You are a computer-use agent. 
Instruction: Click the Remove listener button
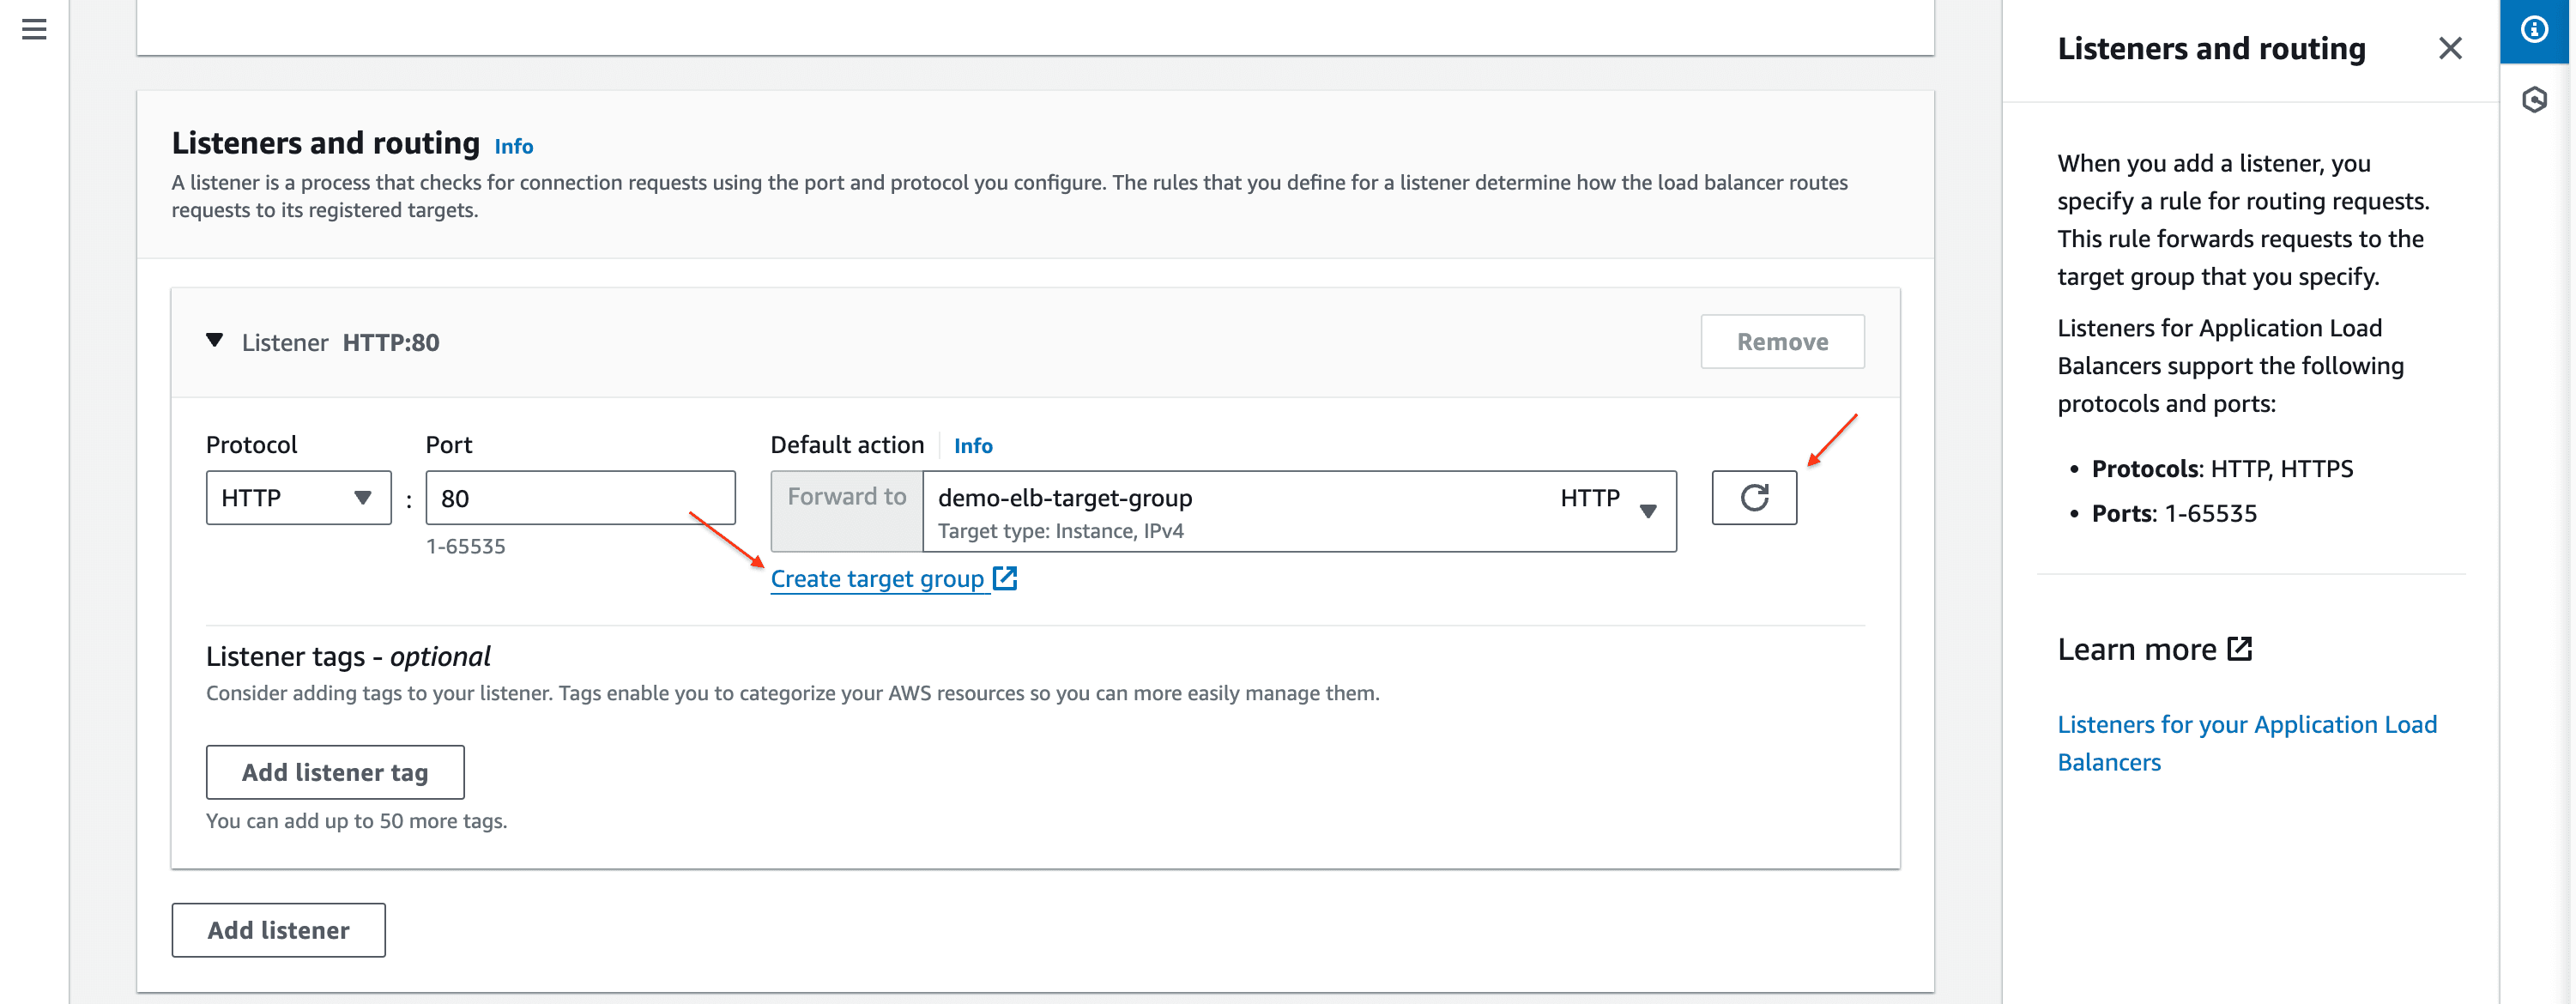tap(1781, 341)
